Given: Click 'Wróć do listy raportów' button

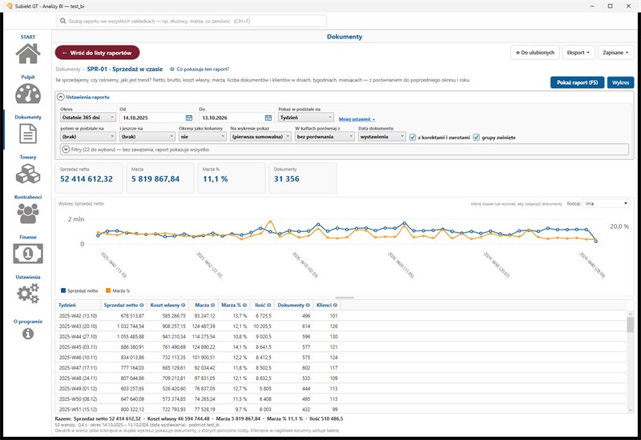Looking at the screenshot, I should point(97,53).
